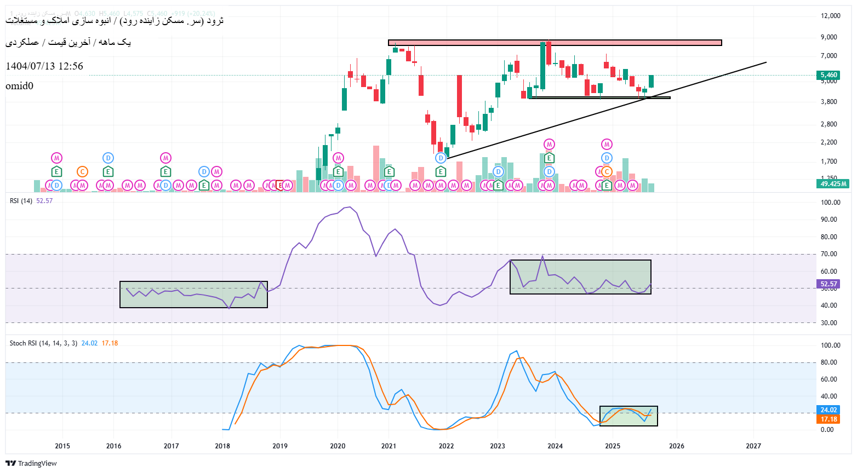The height and width of the screenshot is (473, 857).
Task: Click the orange 17.18 Stoch RSI label
Action: (829, 419)
